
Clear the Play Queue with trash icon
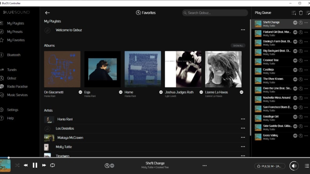pyautogui.click(x=301, y=13)
